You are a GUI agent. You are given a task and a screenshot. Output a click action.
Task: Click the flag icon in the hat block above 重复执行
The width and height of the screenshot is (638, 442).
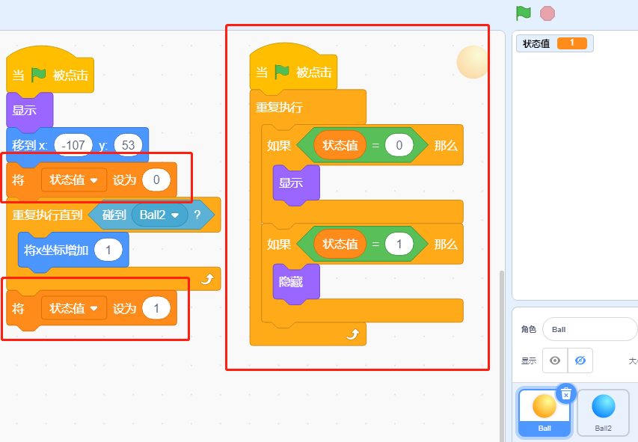pyautogui.click(x=282, y=72)
